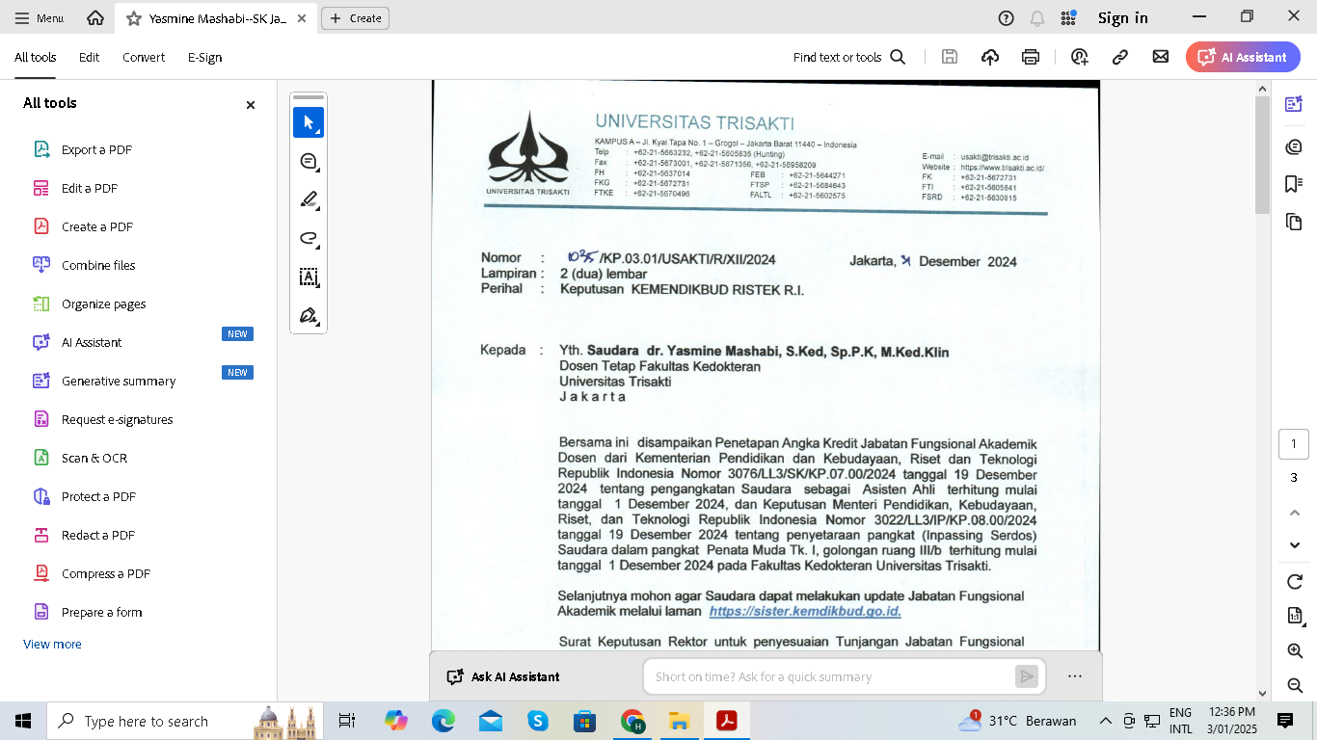Open the Adobe apps grid icon
The width and height of the screenshot is (1317, 740).
(x=1068, y=18)
